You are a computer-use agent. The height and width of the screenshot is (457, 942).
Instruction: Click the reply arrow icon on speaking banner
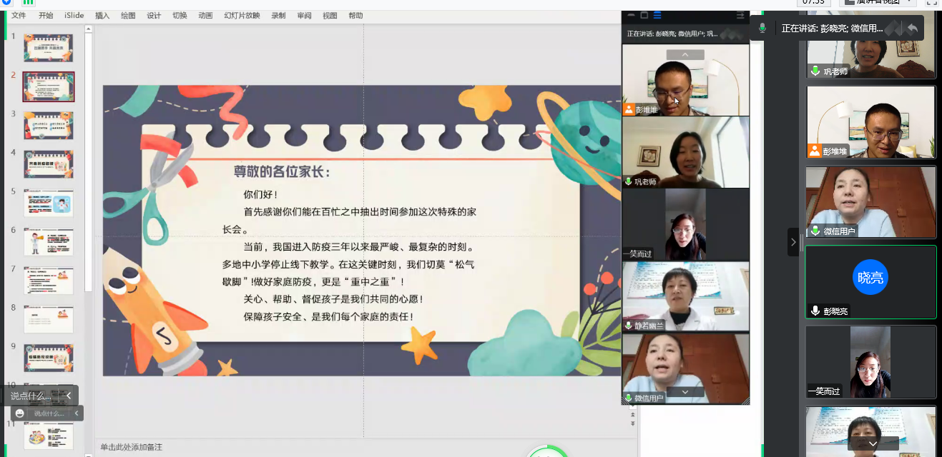tap(912, 29)
